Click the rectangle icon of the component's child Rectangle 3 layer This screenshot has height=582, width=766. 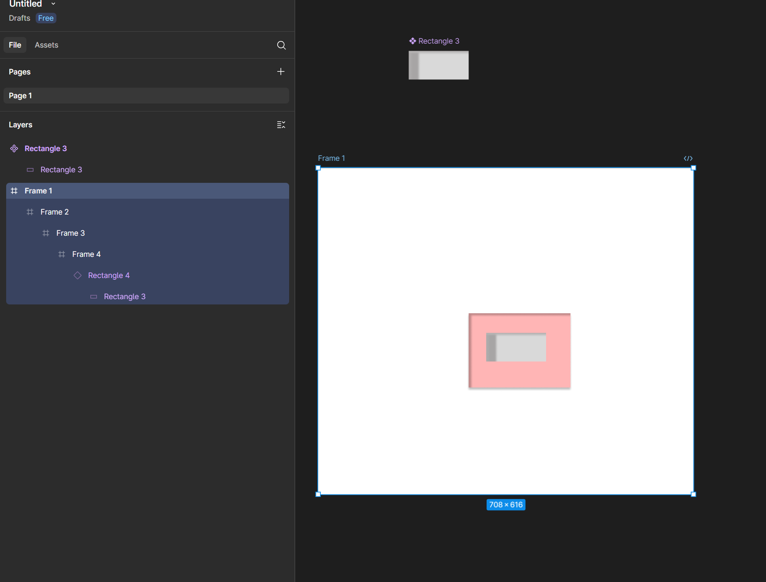(30, 170)
